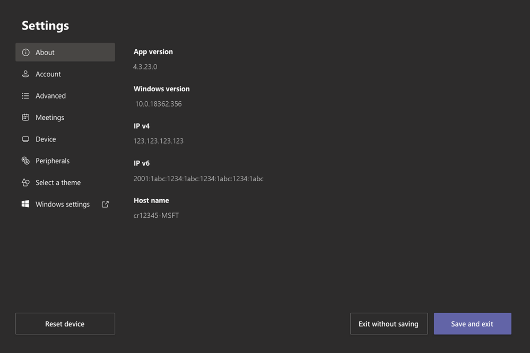530x353 pixels.
Task: Click the Windows version heading
Action: [162, 89]
